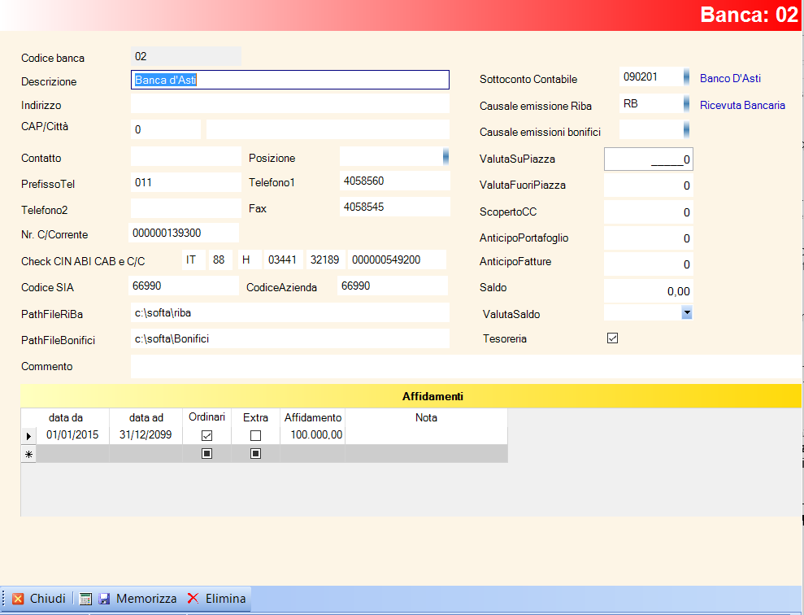Click the Nr. C/Corrente field 000000139300

[x=184, y=233]
